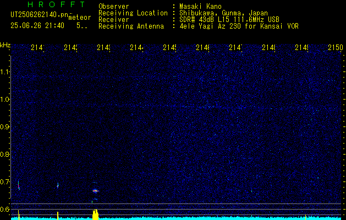Select the observer name Masaki Kano
346x220 pixels.
click(x=200, y=7)
